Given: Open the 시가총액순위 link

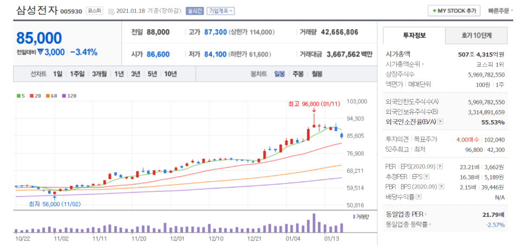Looking at the screenshot, I should (404, 65).
